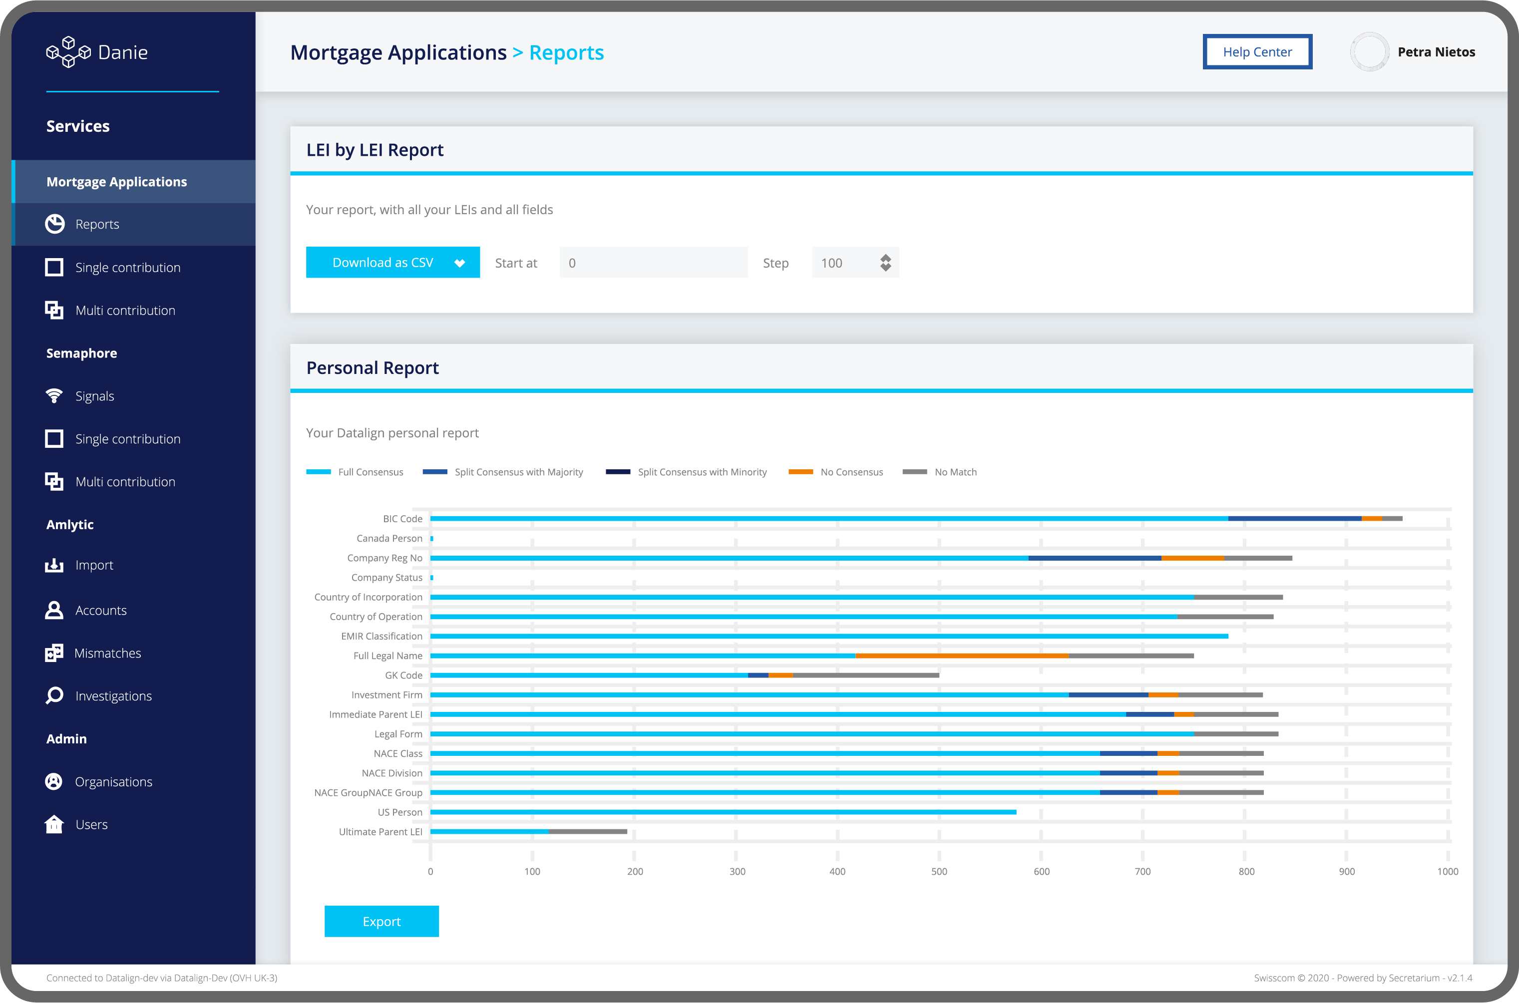
Task: Click the Swisscom © 2020 footer text
Action: tap(1363, 978)
